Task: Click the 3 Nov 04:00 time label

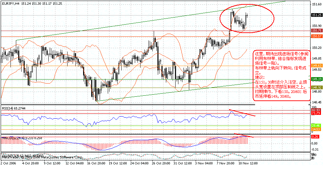Action: (x=204, y=163)
